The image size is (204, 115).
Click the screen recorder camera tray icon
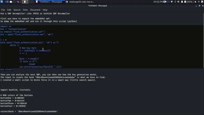point(165,2)
